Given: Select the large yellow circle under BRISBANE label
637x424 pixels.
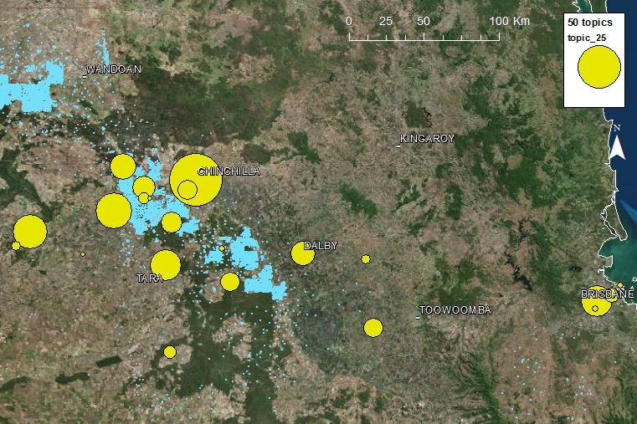Looking at the screenshot, I should pyautogui.click(x=596, y=301).
